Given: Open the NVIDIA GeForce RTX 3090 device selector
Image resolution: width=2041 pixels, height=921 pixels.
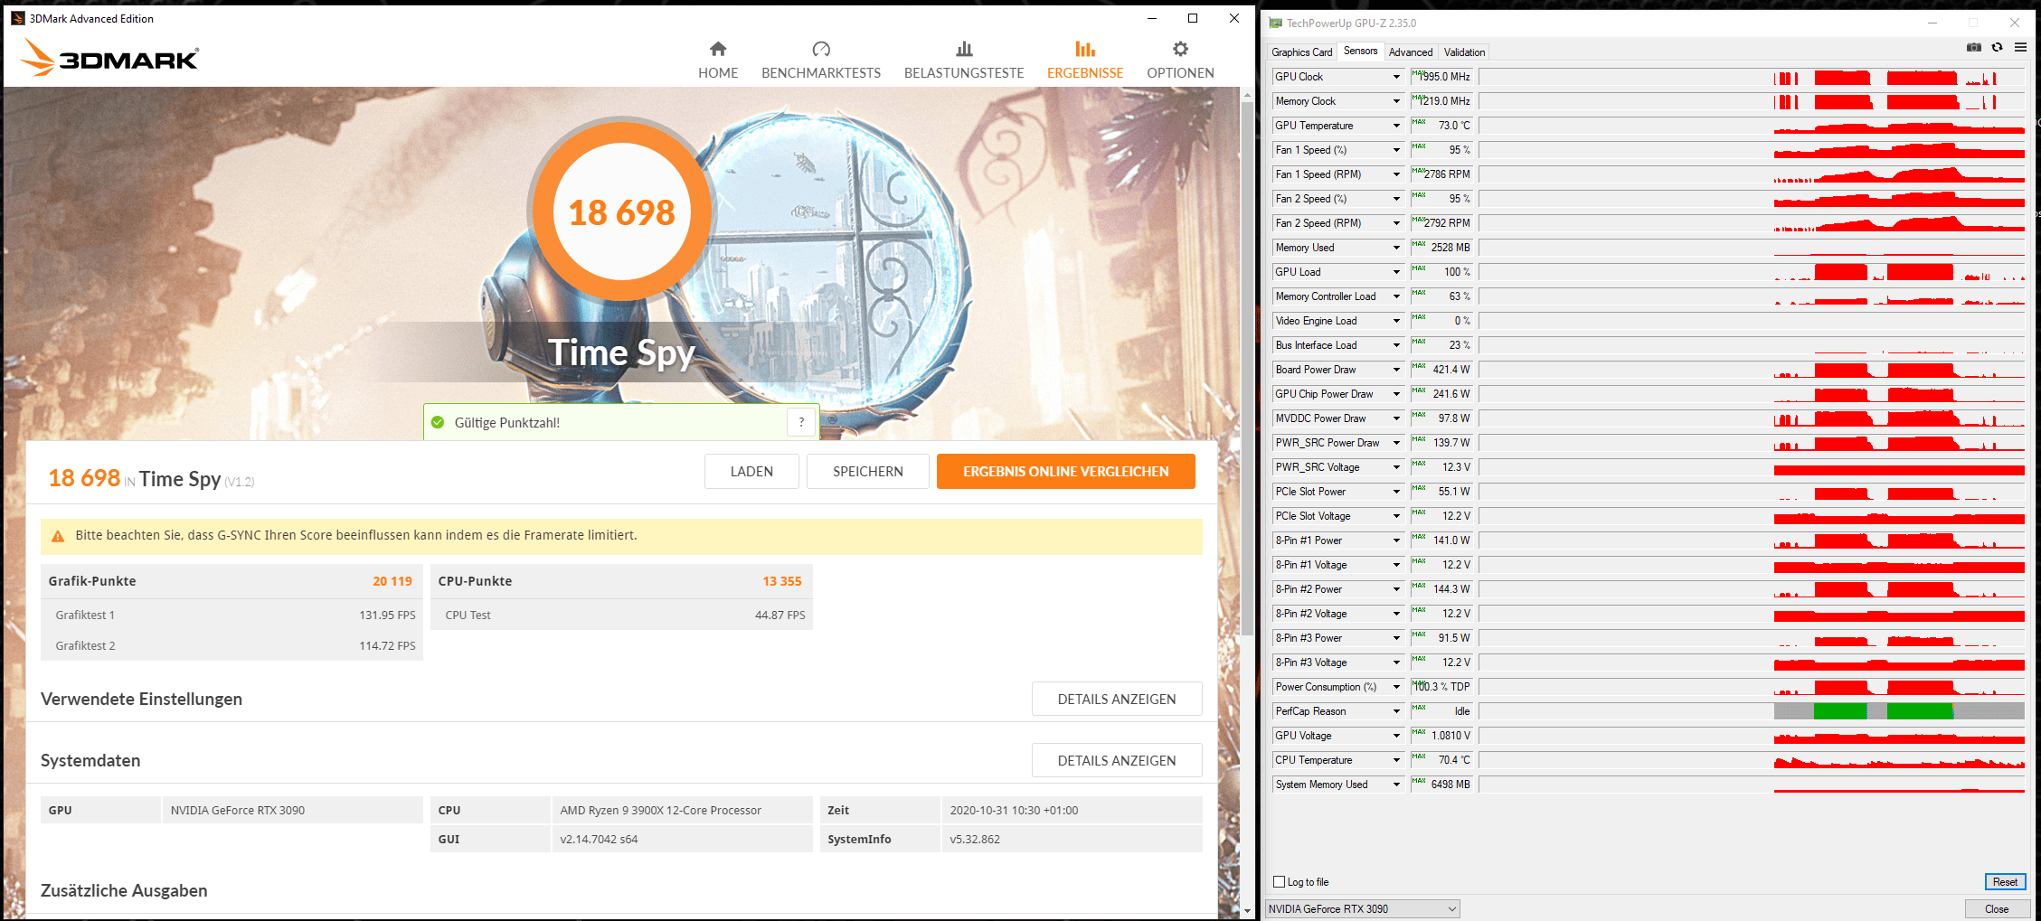Looking at the screenshot, I should 1363,909.
